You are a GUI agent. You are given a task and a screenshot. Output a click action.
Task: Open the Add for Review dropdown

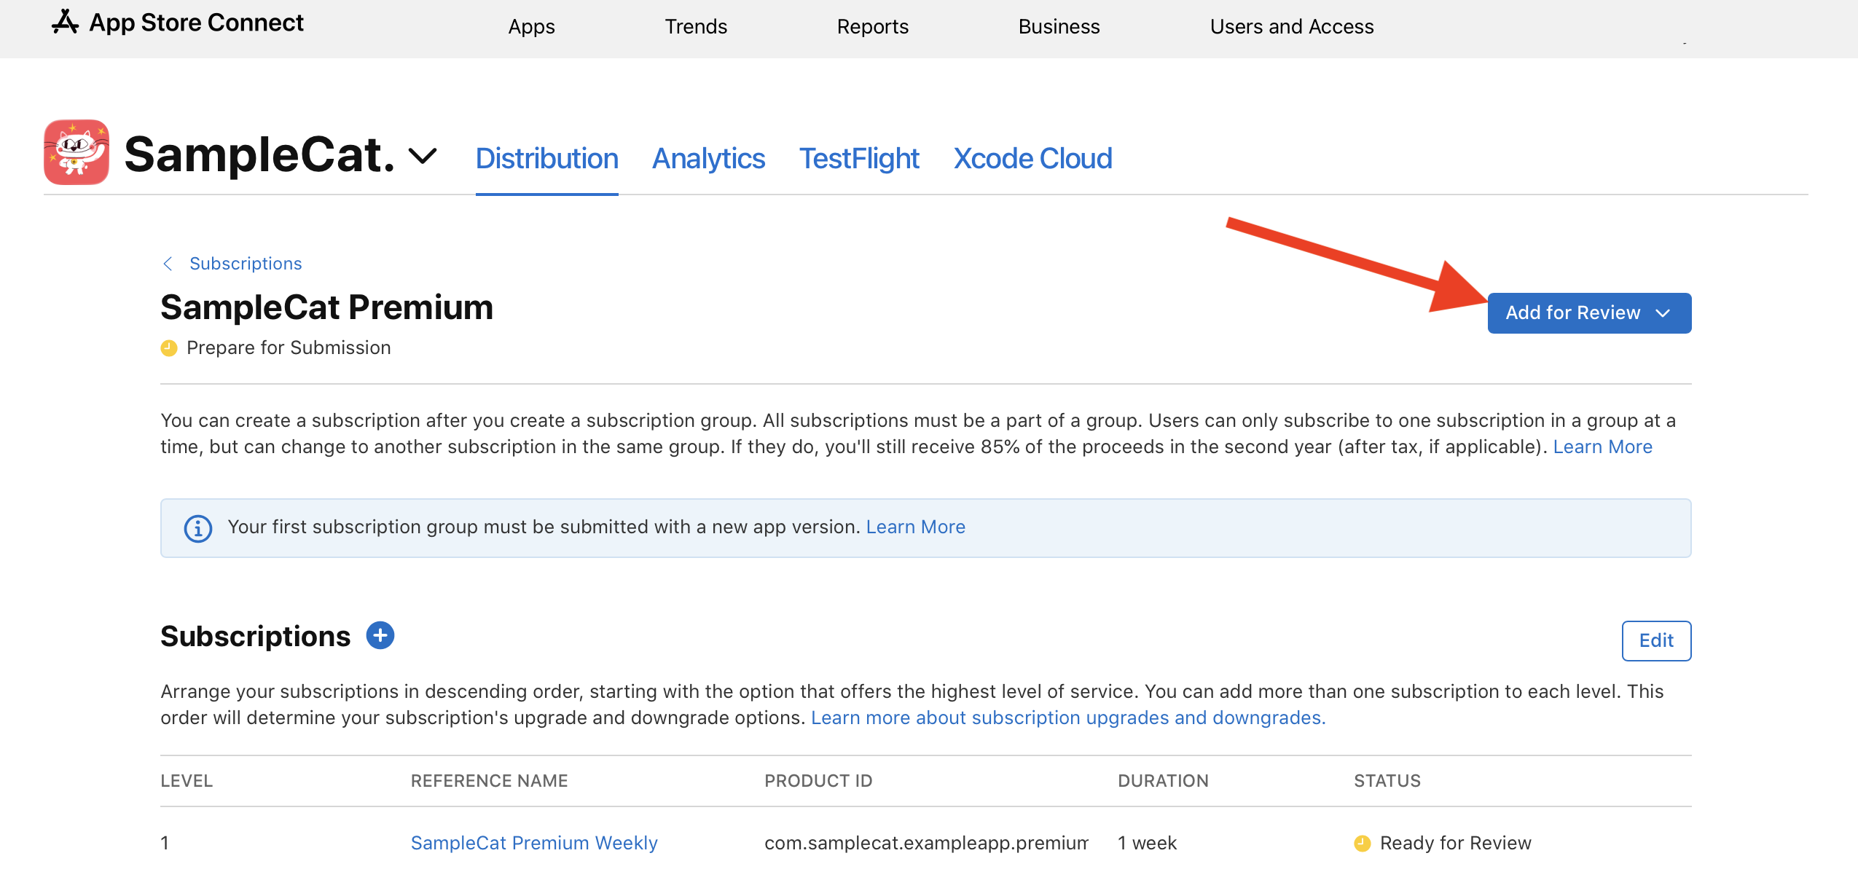pyautogui.click(x=1589, y=313)
